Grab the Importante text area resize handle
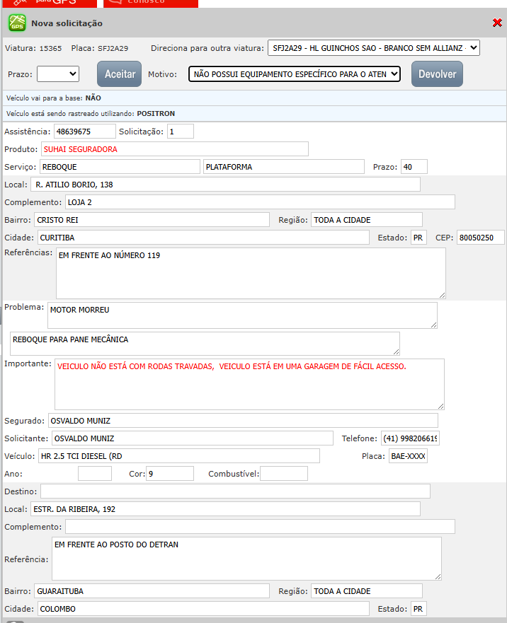Image resolution: width=507 pixels, height=623 pixels. click(440, 406)
